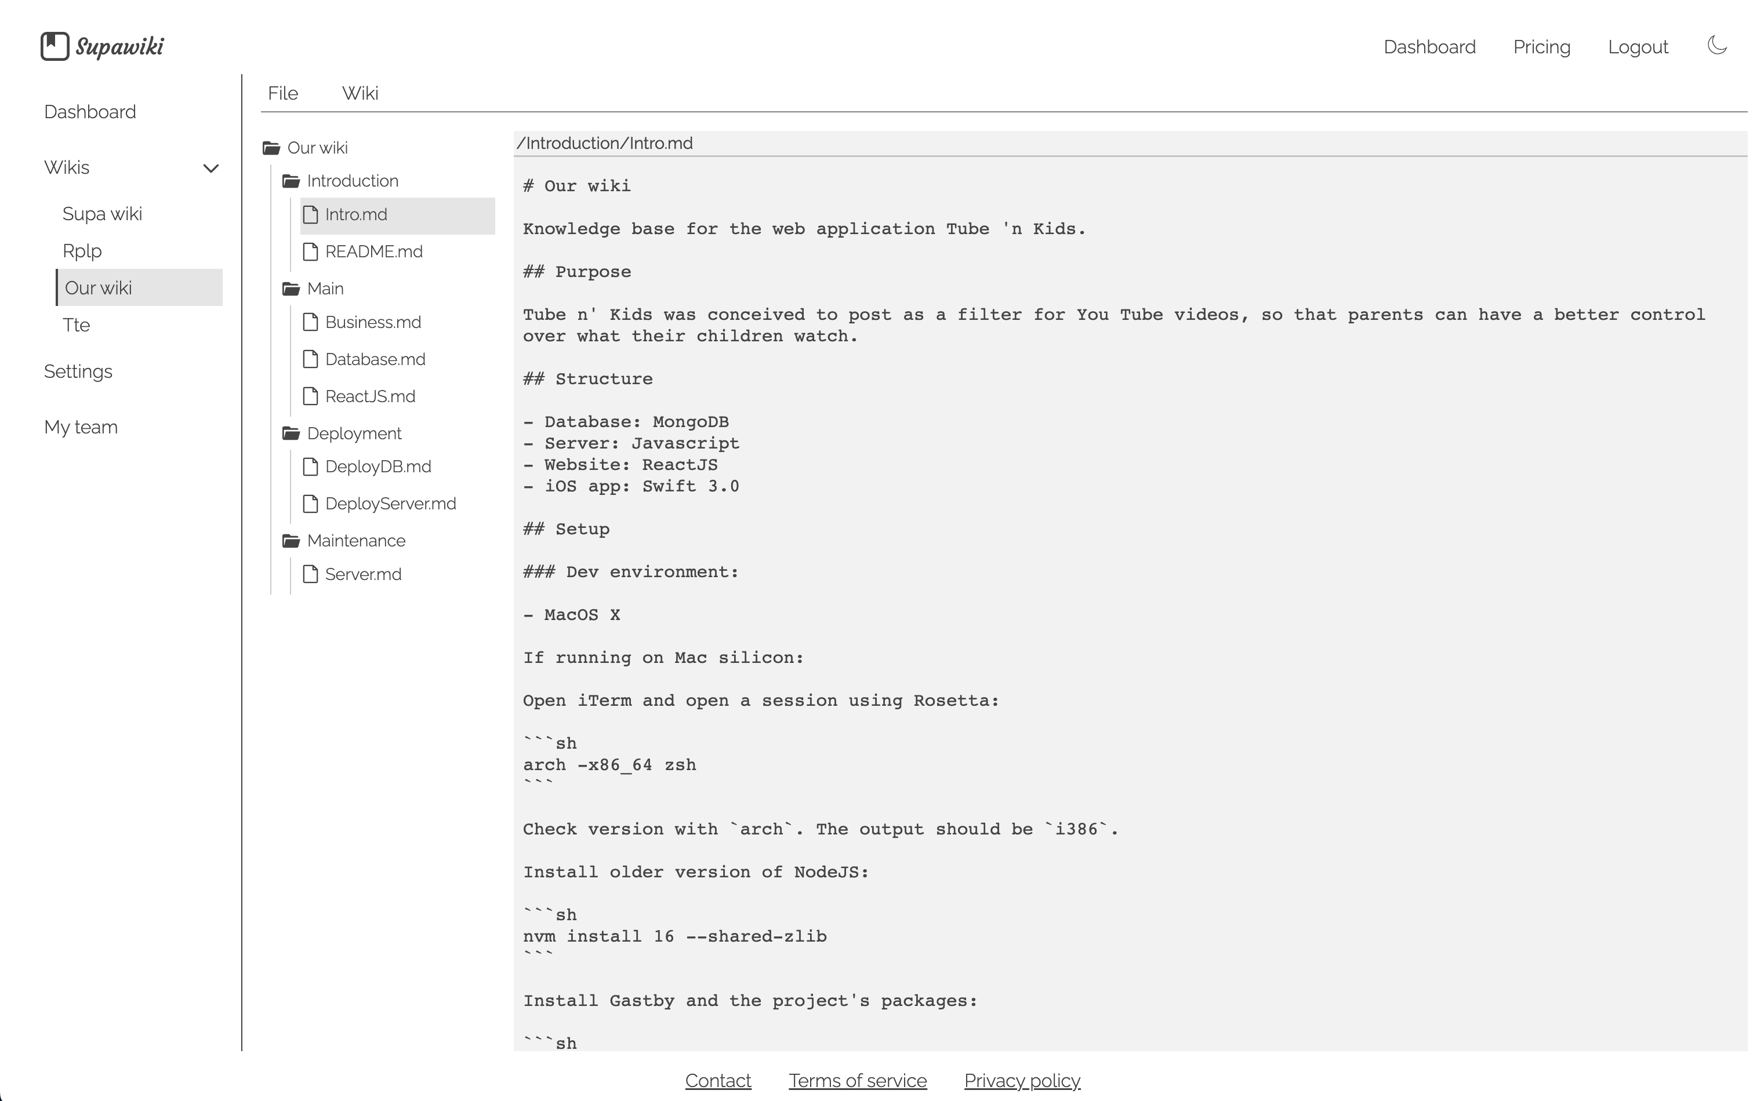Viewport: 1764px width, 1101px height.
Task: Open the Wiki menu
Action: click(x=360, y=93)
